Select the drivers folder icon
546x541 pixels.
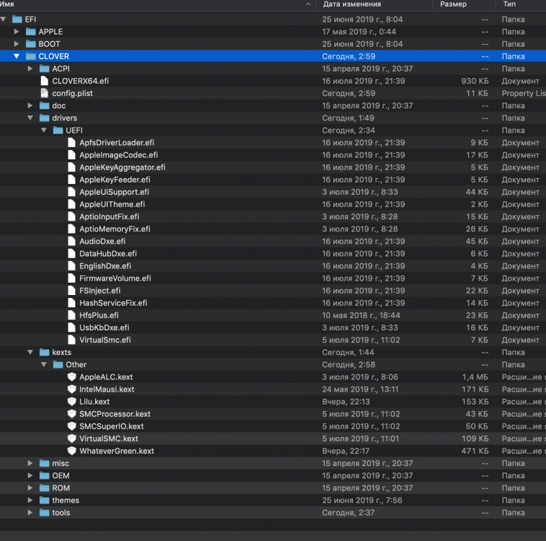pos(44,118)
